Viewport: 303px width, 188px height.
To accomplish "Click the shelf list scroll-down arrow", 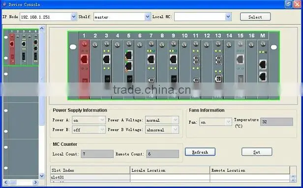I will (x=42, y=176).
